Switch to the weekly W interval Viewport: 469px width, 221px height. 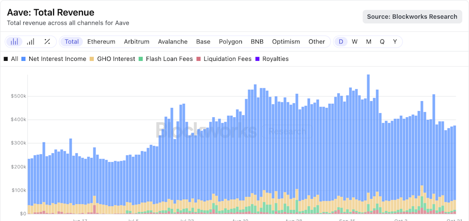[354, 42]
